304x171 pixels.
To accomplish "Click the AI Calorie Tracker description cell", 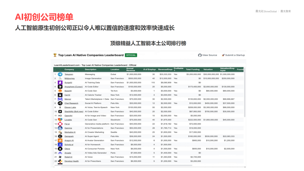I will [93, 95].
